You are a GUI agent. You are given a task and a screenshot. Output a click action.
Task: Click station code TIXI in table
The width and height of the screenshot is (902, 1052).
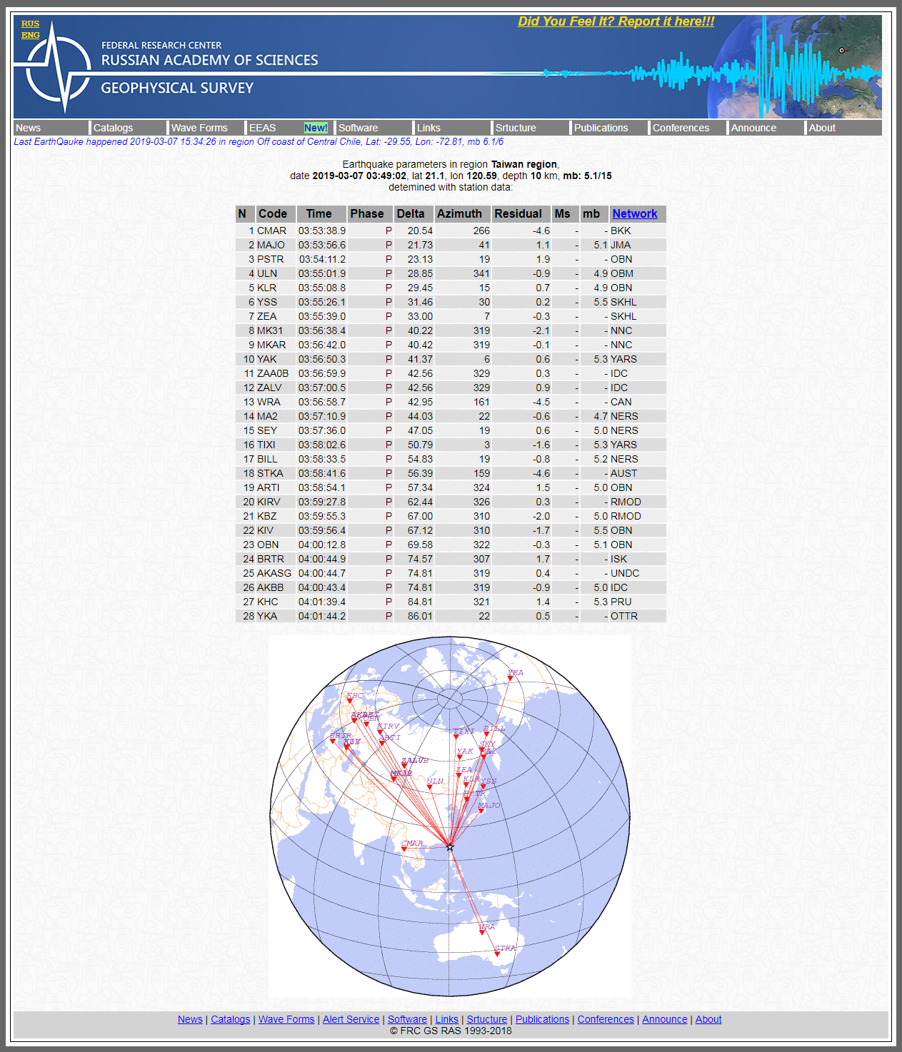(x=266, y=445)
